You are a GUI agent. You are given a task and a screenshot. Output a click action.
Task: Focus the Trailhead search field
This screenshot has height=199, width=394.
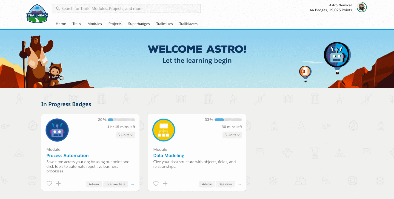point(127,8)
